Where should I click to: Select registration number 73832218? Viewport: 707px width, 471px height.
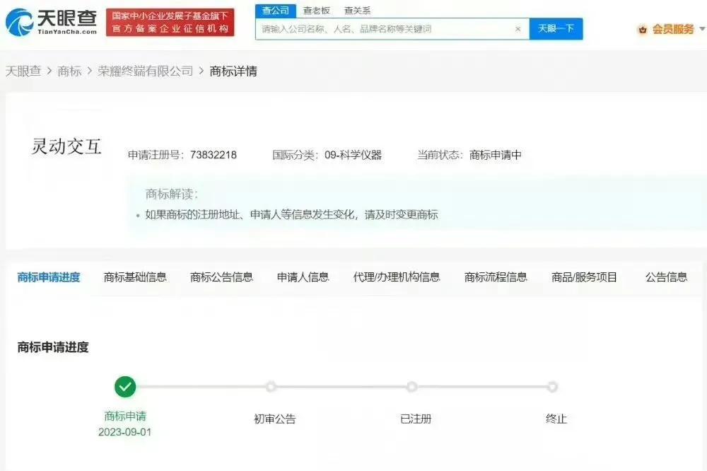[214, 155]
